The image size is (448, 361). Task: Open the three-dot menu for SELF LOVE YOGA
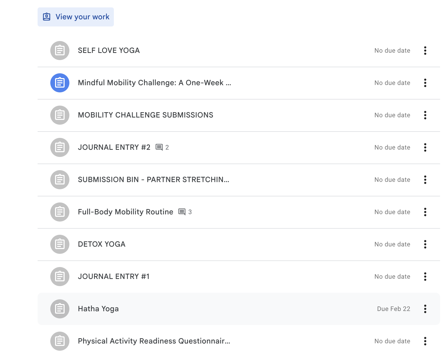(425, 51)
